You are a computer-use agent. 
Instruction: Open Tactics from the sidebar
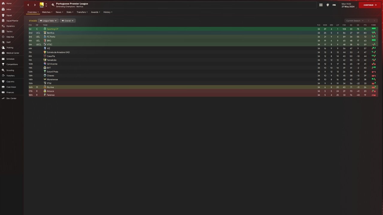click(x=9, y=31)
